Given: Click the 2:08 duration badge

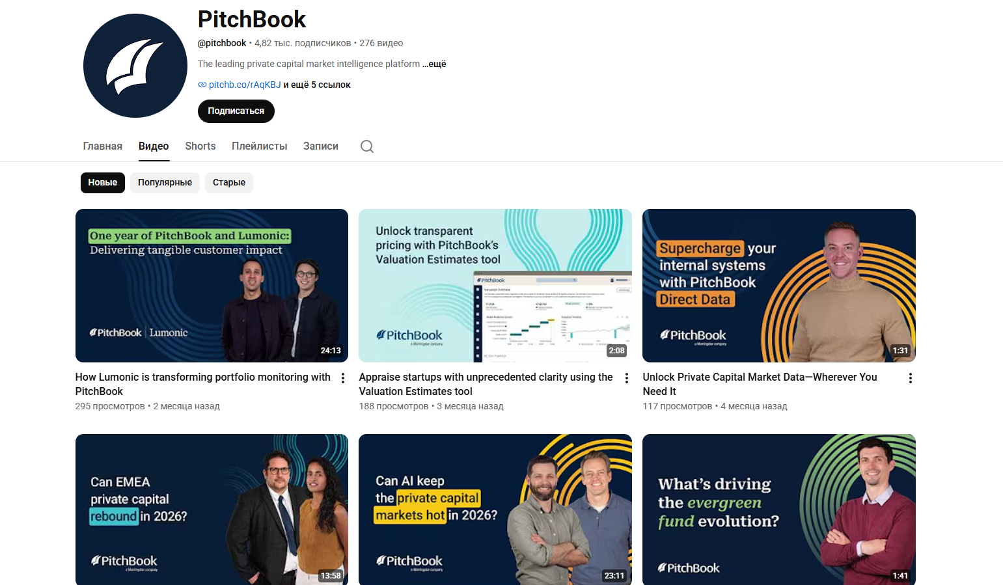Looking at the screenshot, I should coord(616,351).
